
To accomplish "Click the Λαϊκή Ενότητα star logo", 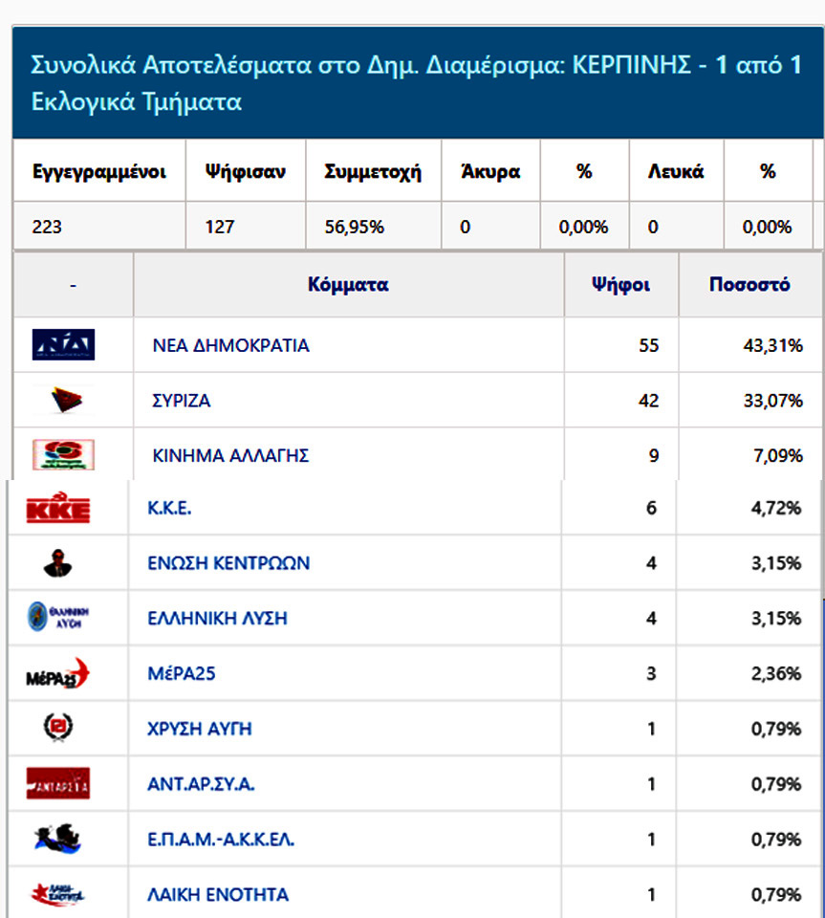I will [x=57, y=894].
